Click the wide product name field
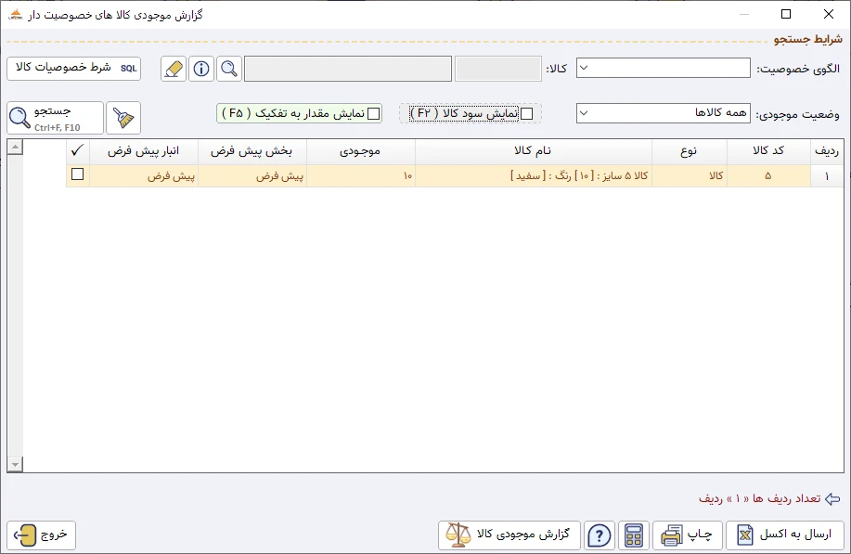 pyautogui.click(x=348, y=69)
